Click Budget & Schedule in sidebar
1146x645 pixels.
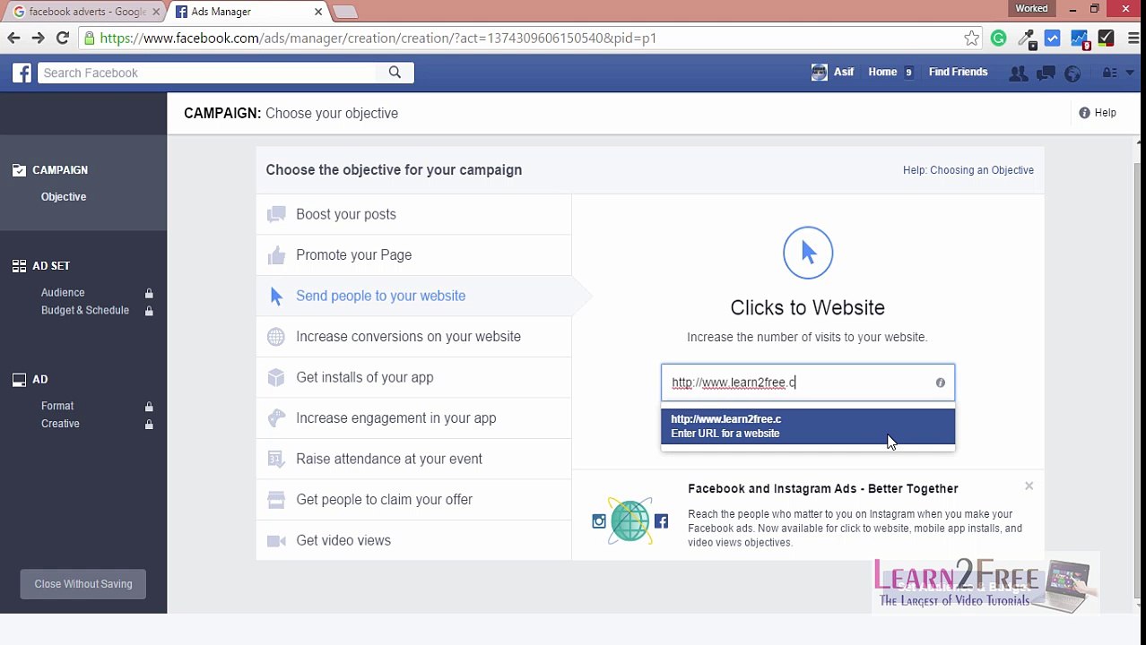pos(85,311)
